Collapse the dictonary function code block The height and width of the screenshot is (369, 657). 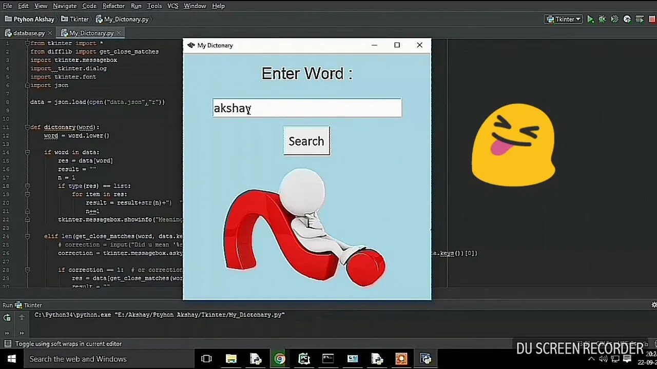tap(27, 127)
